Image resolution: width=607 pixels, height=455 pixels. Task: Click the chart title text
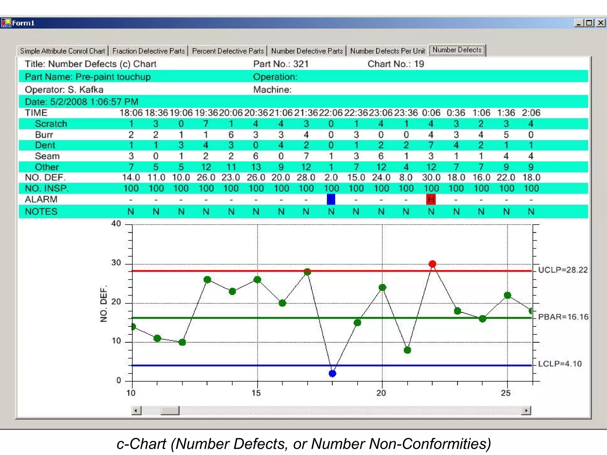tap(90, 64)
